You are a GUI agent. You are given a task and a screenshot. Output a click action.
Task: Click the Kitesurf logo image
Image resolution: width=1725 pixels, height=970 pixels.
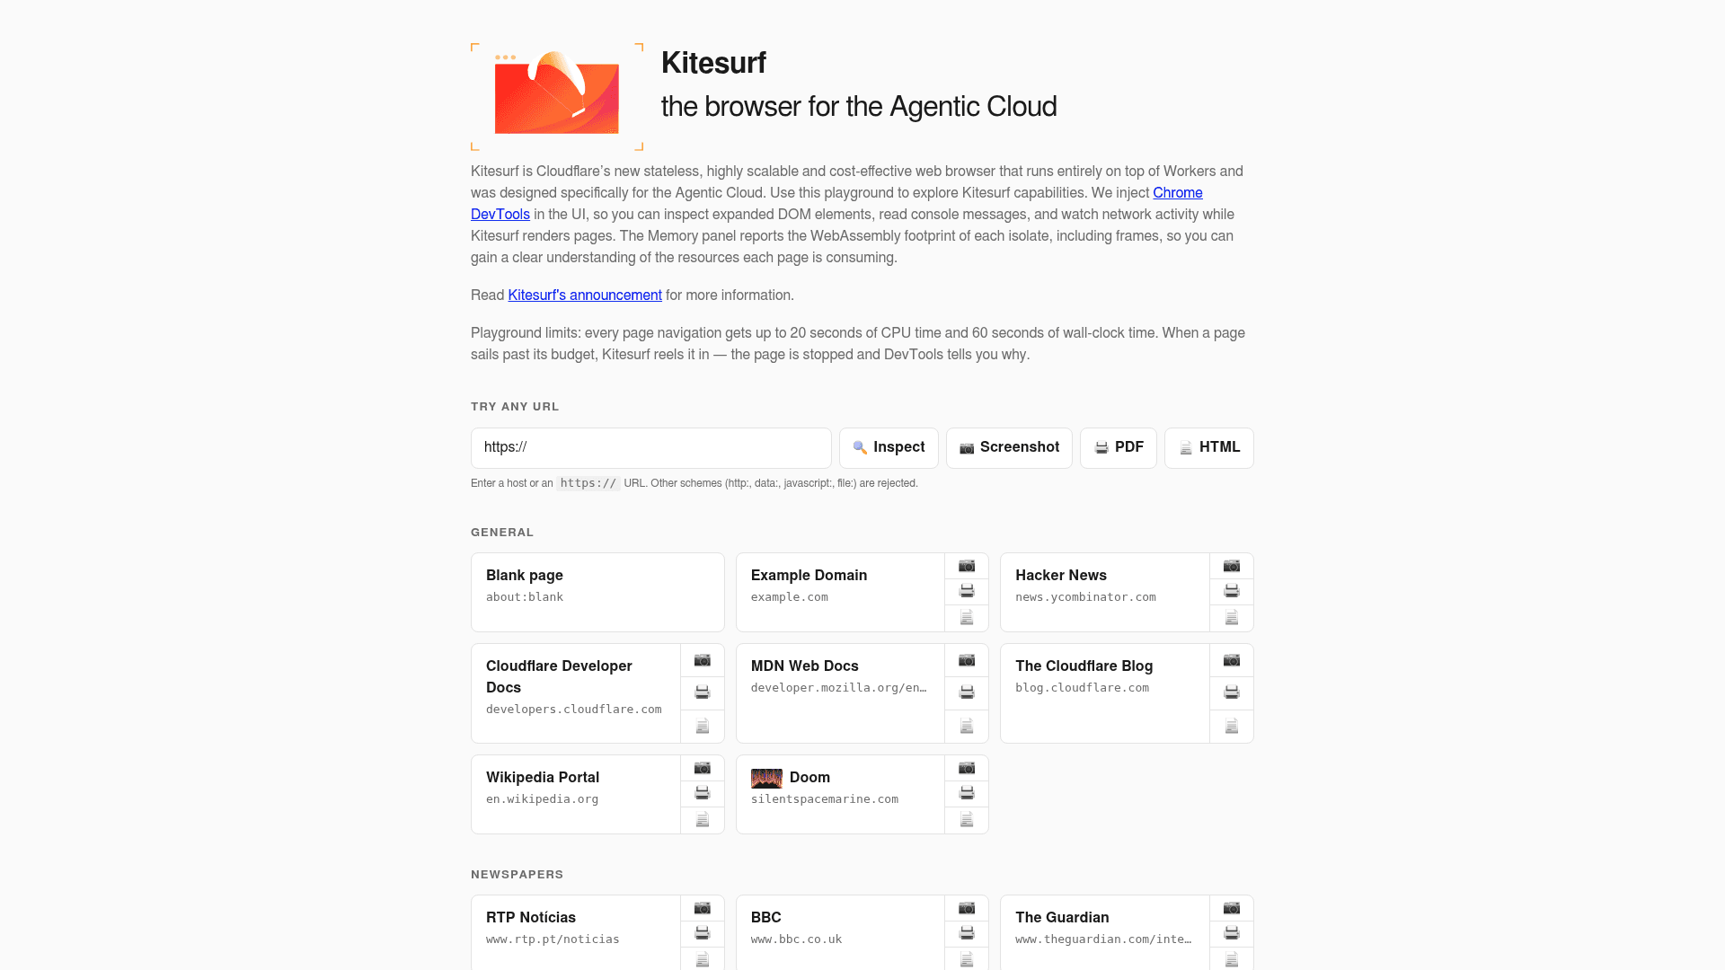pos(557,96)
